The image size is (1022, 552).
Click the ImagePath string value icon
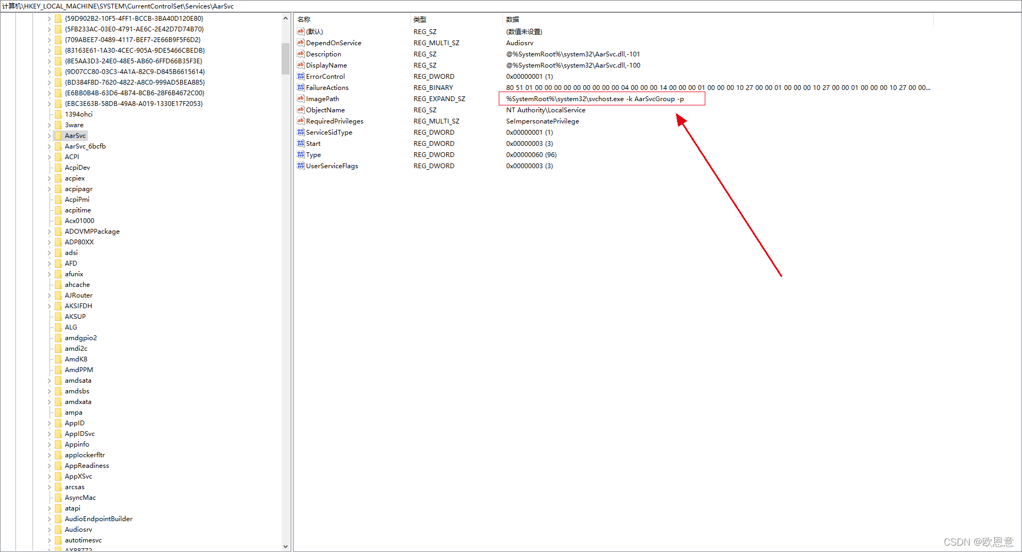point(301,98)
